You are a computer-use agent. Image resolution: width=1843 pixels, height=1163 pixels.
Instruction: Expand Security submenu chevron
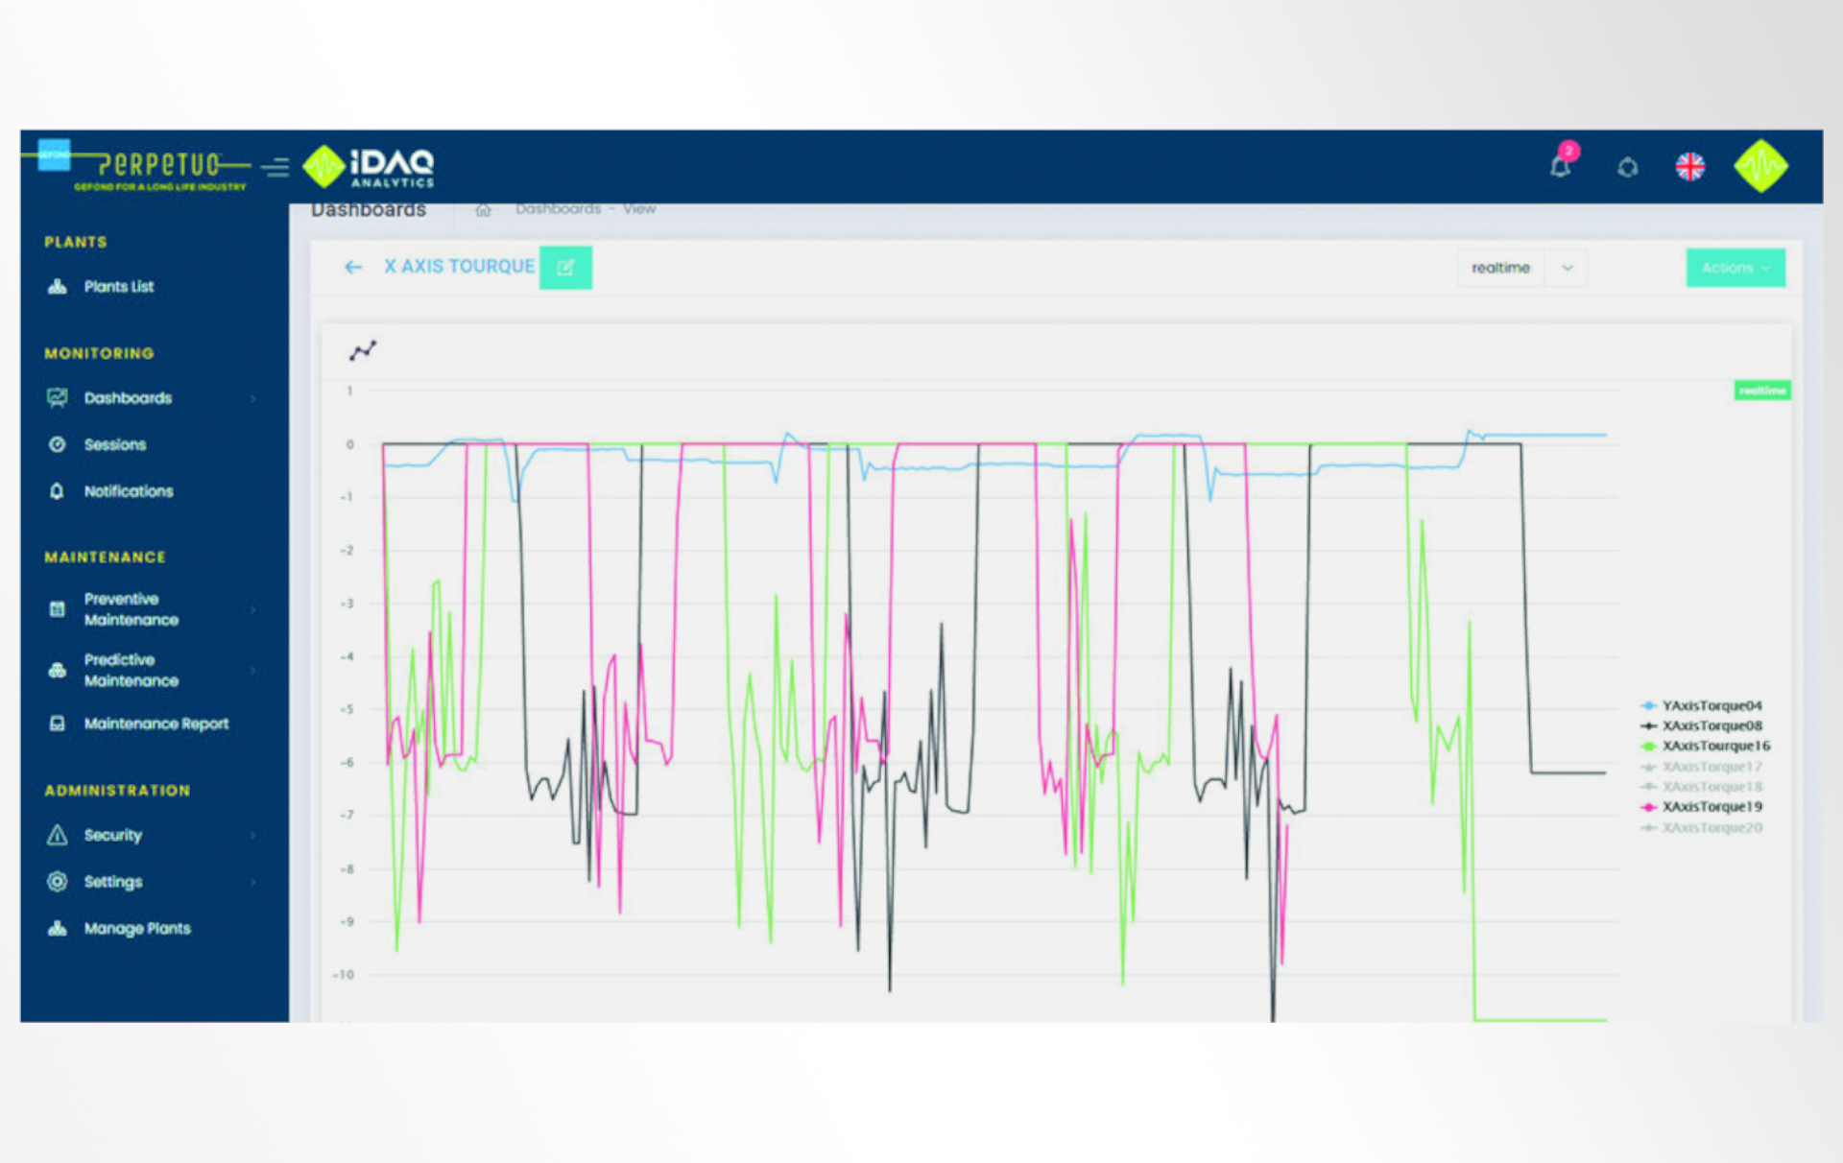pos(253,836)
